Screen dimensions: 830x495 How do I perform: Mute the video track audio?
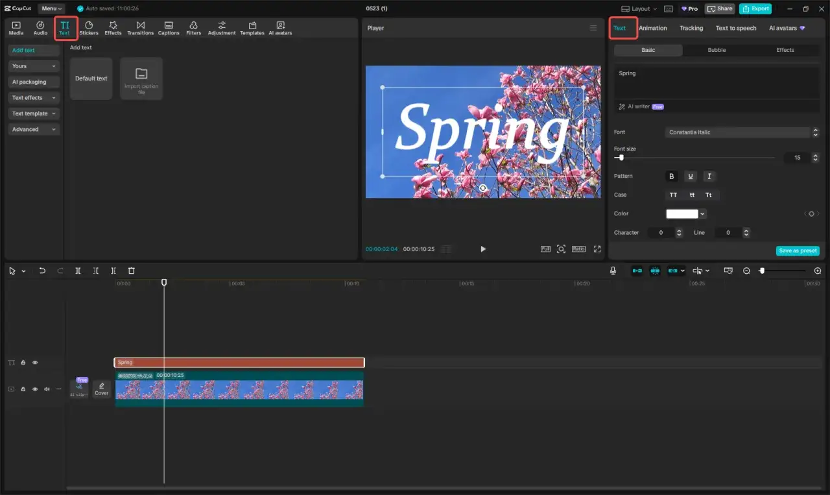point(46,389)
